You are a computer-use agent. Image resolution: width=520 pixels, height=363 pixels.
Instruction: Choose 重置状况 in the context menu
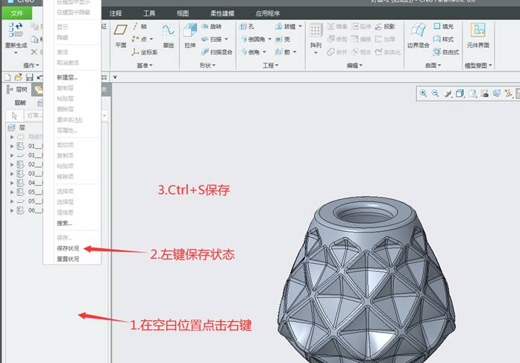(x=68, y=259)
